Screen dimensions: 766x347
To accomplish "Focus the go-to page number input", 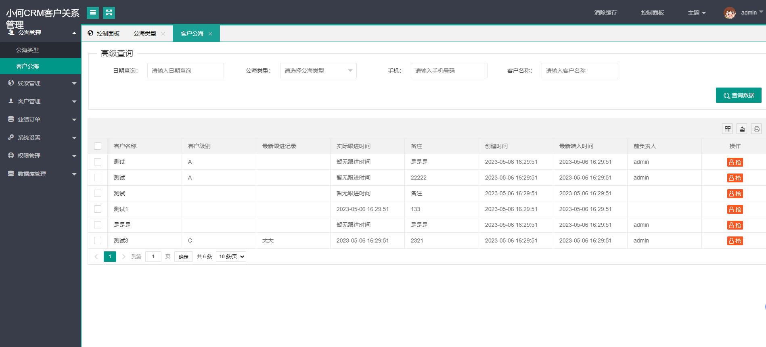I will (x=153, y=257).
